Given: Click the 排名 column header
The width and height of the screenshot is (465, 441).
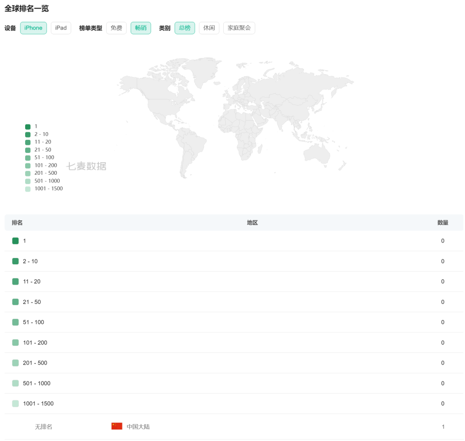Looking at the screenshot, I should tap(17, 223).
